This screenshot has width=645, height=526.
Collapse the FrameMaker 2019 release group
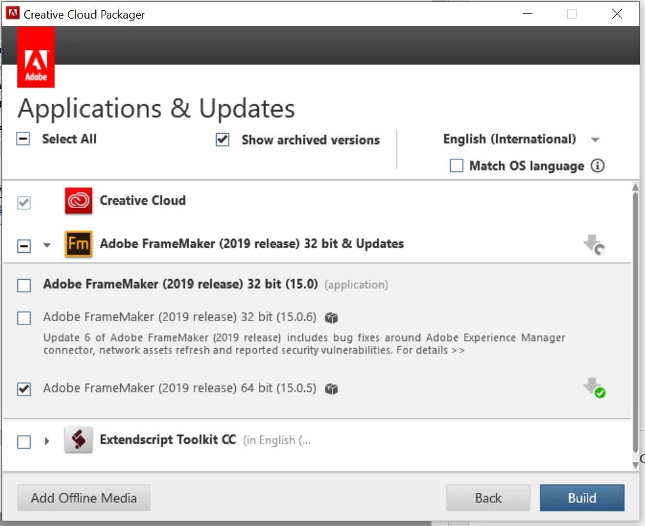pos(47,245)
